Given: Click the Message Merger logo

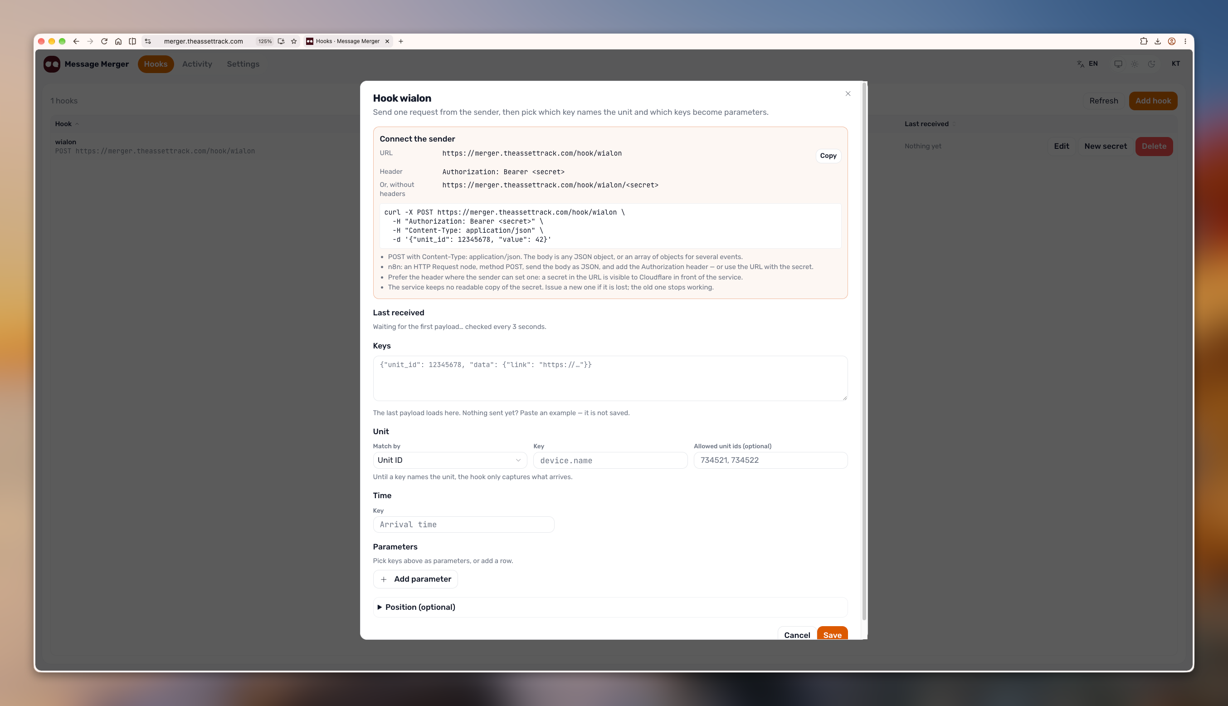Looking at the screenshot, I should coord(52,64).
